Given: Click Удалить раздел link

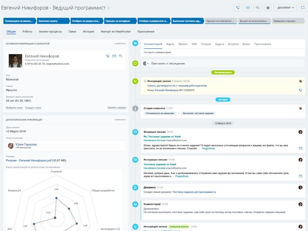Looking at the screenshot, I should (117, 107).
